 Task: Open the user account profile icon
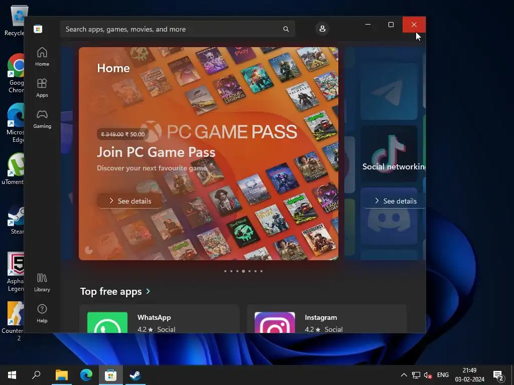click(x=322, y=29)
